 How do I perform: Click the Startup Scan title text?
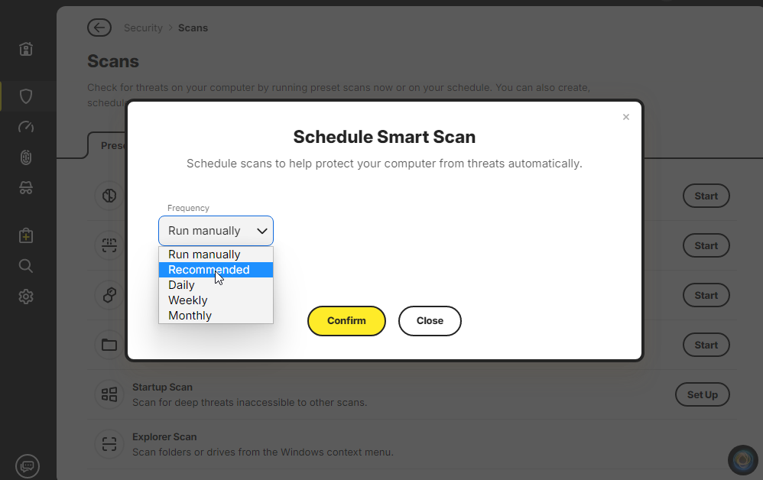pos(163,387)
